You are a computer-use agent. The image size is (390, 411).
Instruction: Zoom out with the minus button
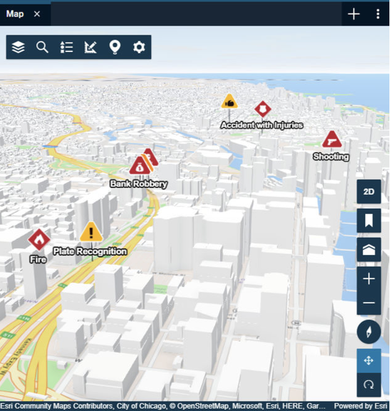point(369,303)
